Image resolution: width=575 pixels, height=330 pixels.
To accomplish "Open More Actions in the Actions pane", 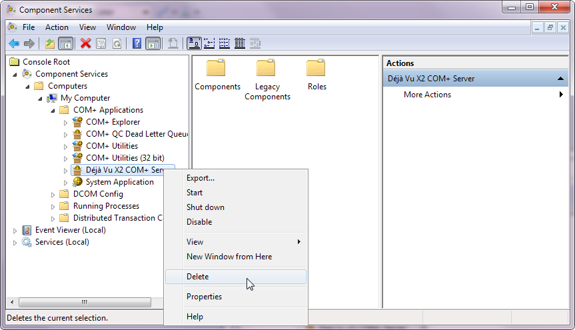I will click(x=427, y=95).
